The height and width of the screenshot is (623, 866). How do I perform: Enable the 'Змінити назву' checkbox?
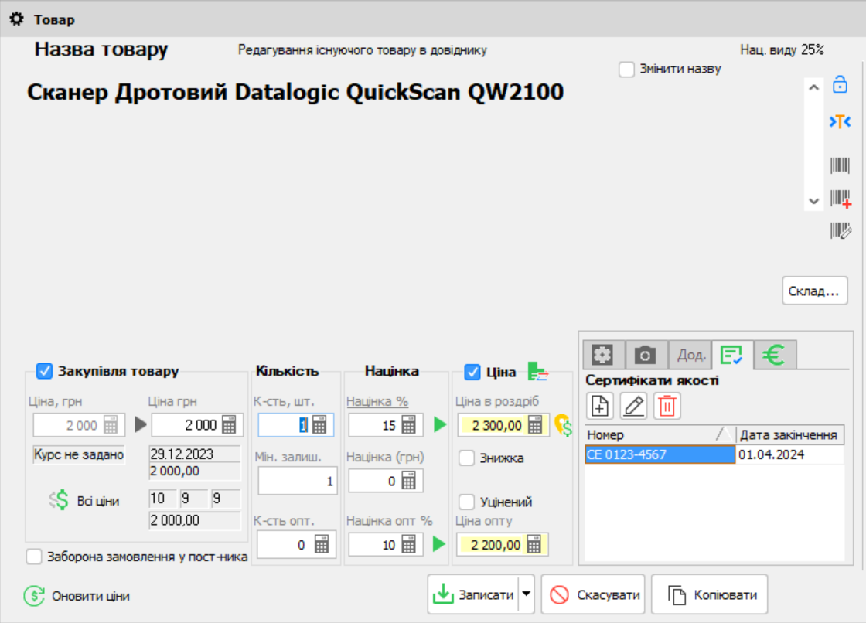[627, 70]
